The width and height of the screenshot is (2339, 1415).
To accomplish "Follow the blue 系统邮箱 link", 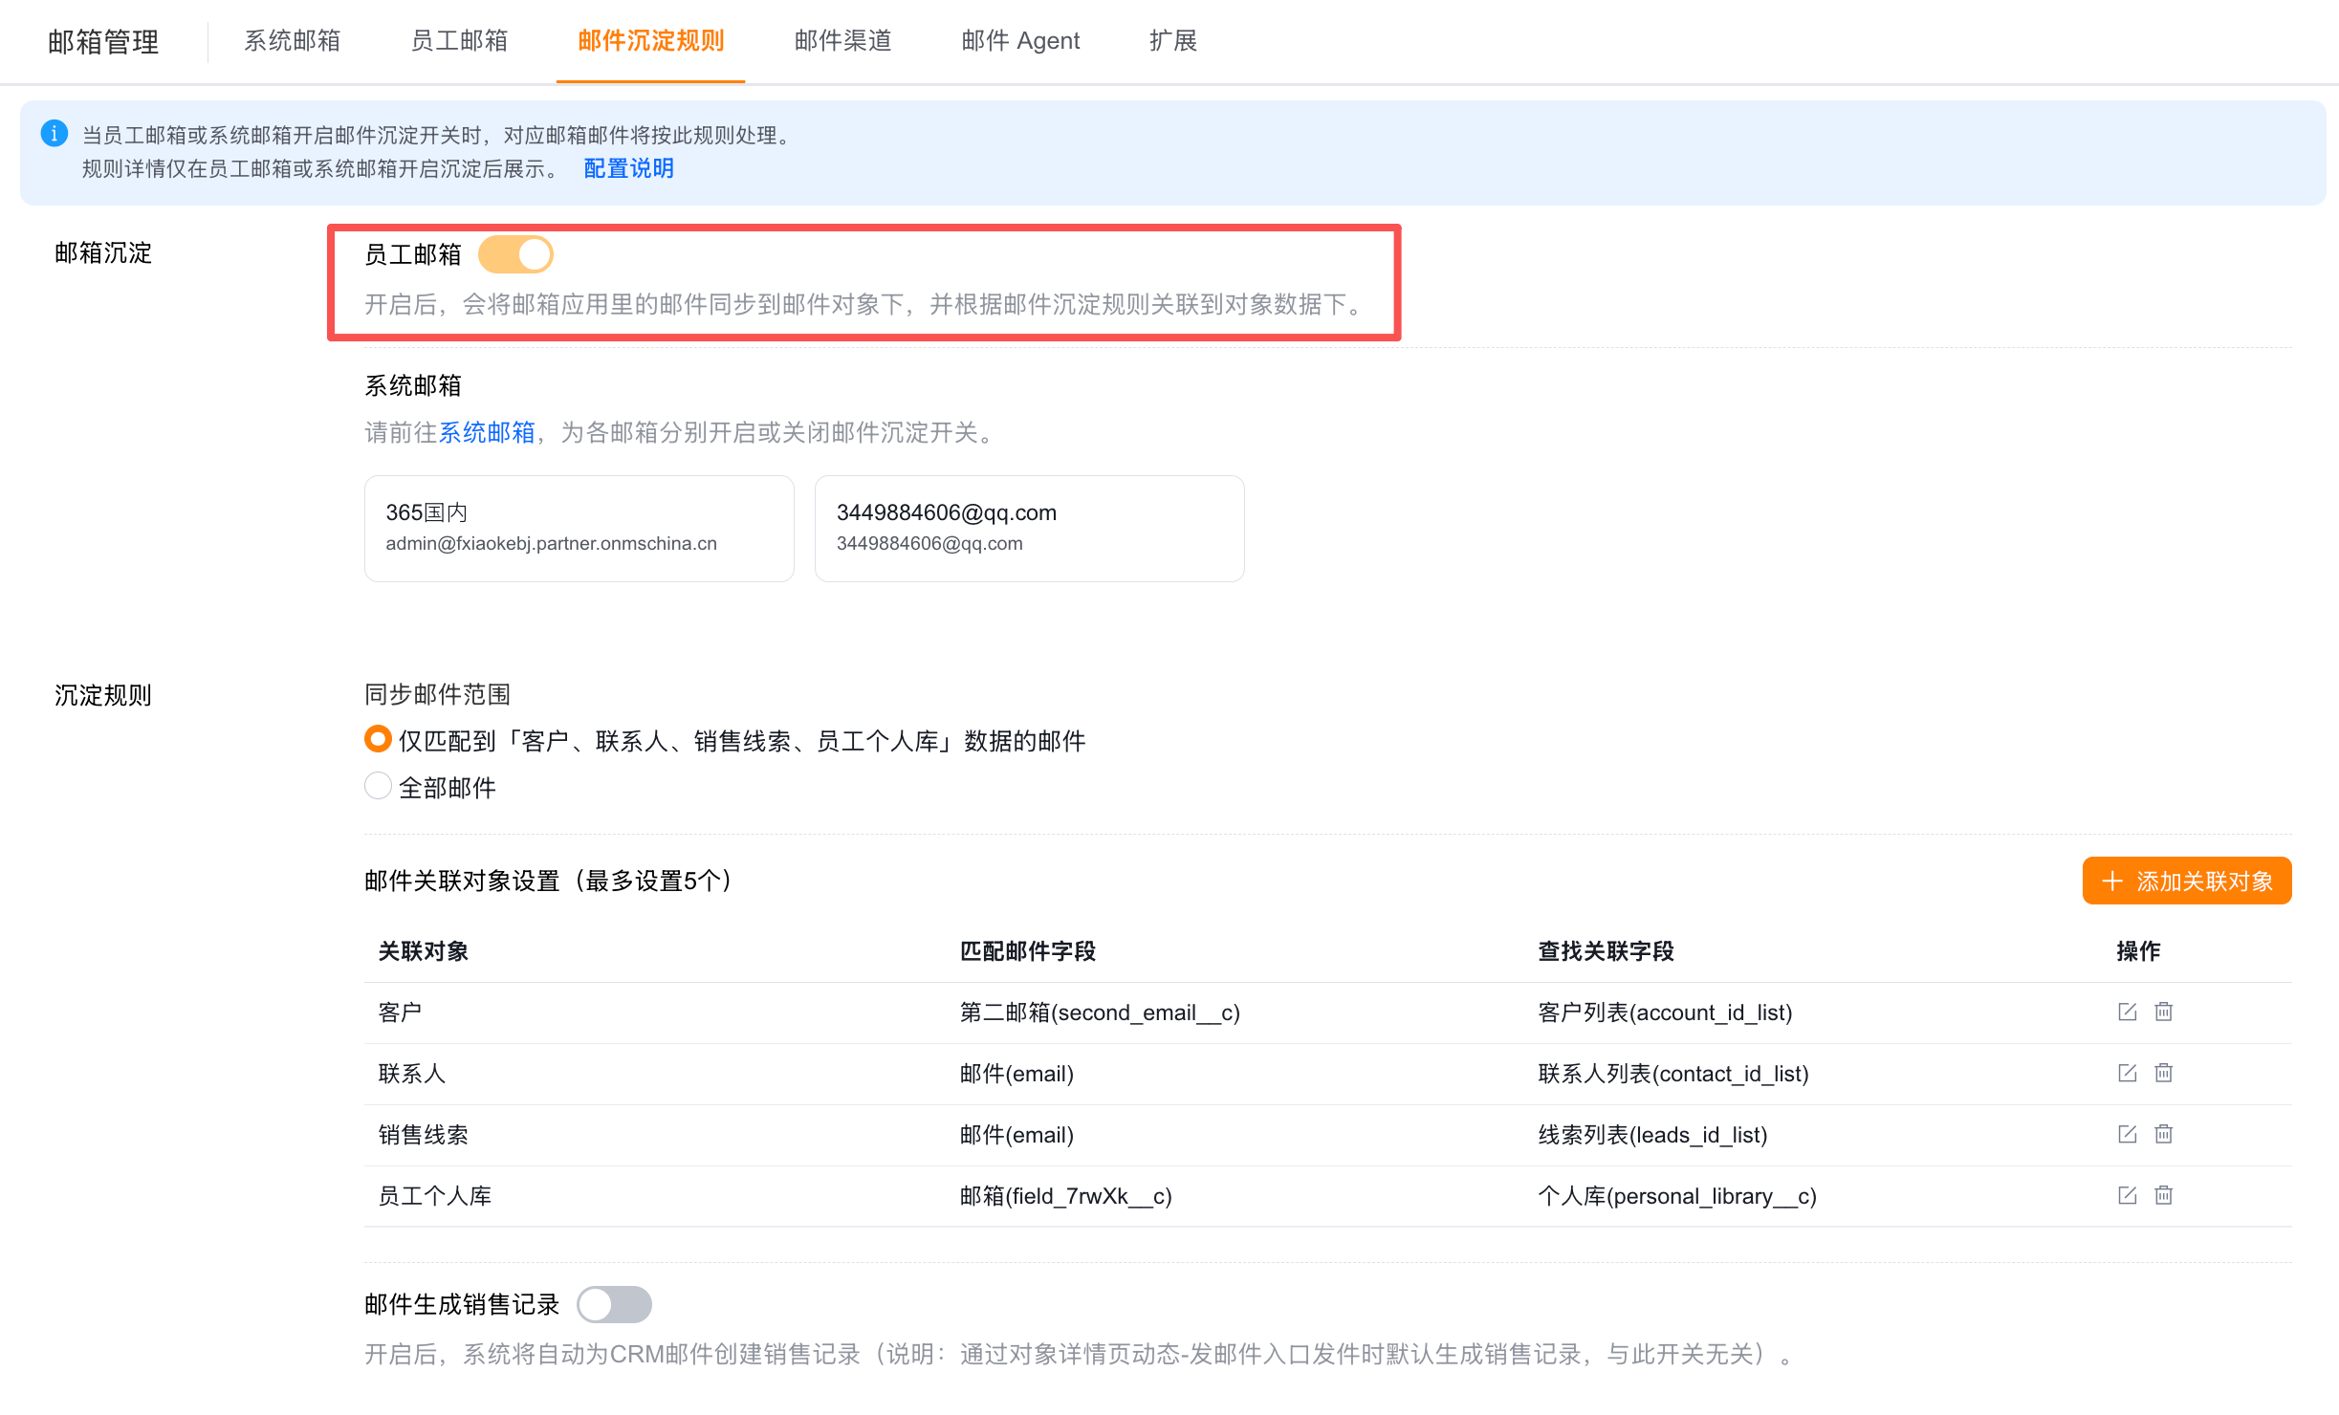I will coord(487,432).
